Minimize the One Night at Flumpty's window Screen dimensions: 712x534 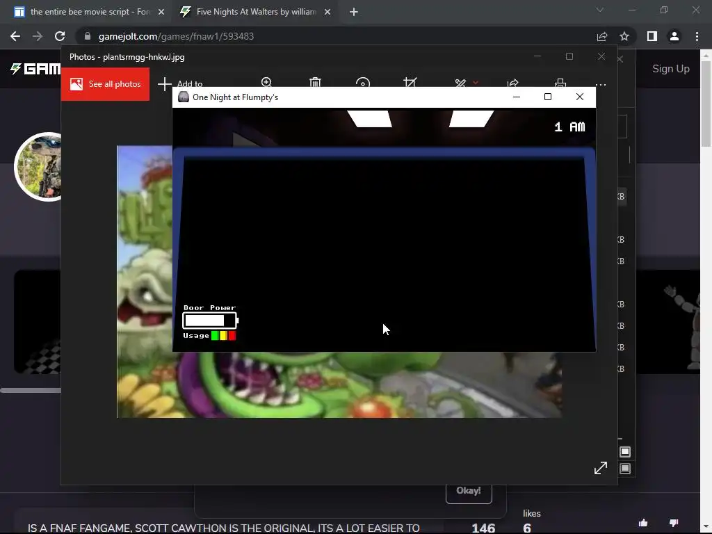coord(517,97)
